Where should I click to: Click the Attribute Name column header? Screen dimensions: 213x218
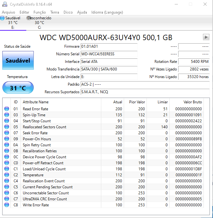click(x=61, y=102)
